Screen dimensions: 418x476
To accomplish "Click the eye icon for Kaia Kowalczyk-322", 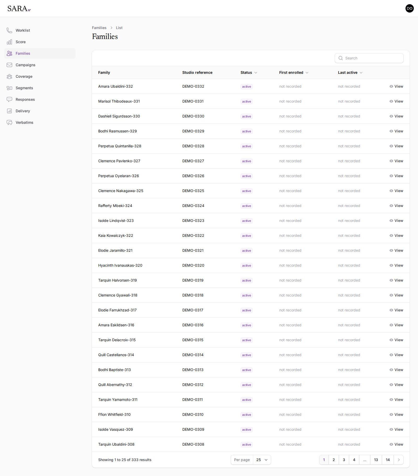I will click(391, 236).
